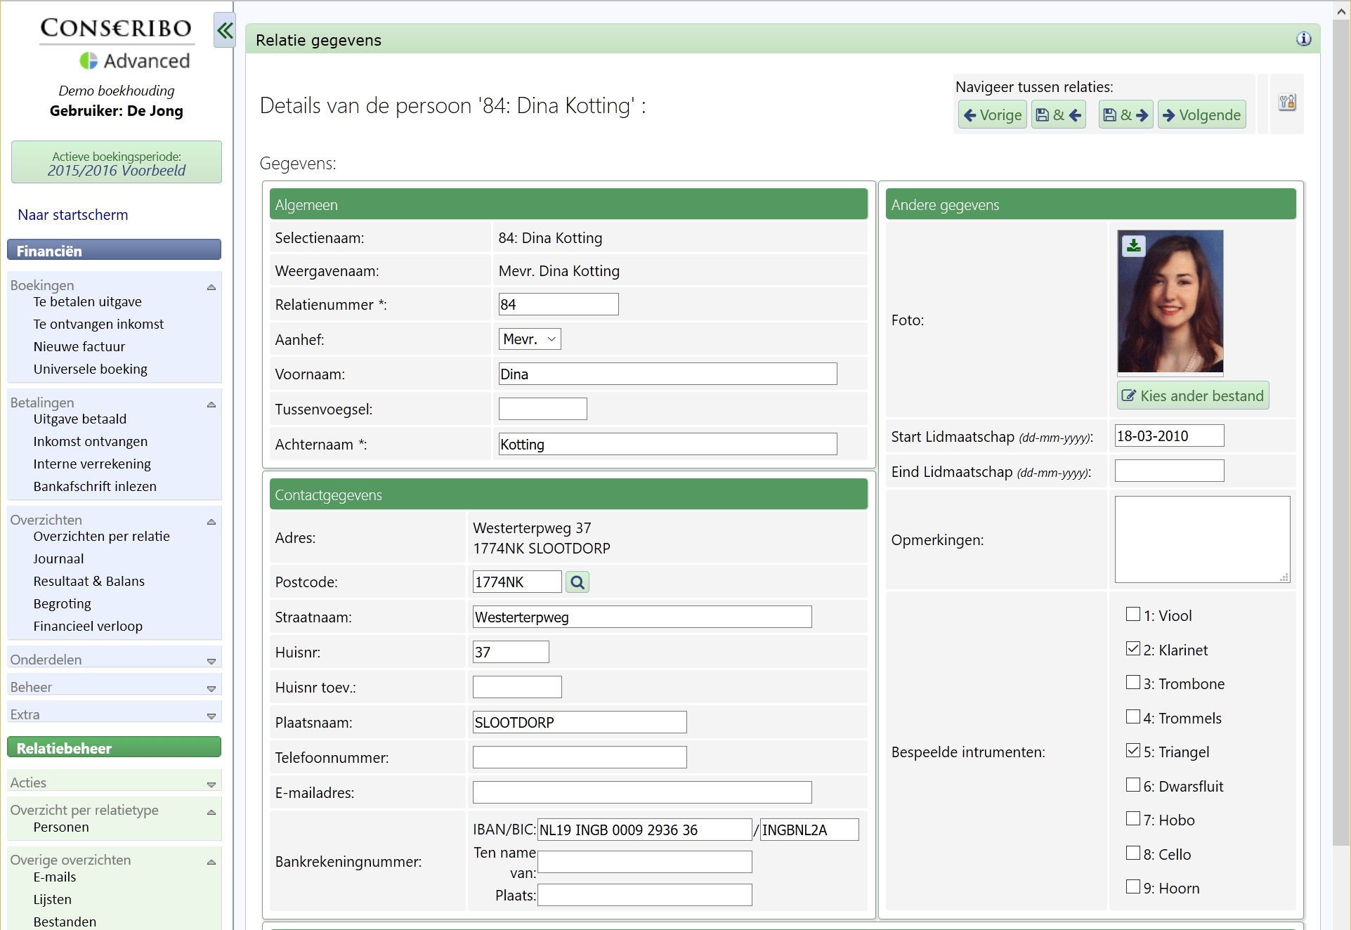This screenshot has width=1351, height=930.
Task: Click postcode lookup magnifier icon
Action: (577, 582)
